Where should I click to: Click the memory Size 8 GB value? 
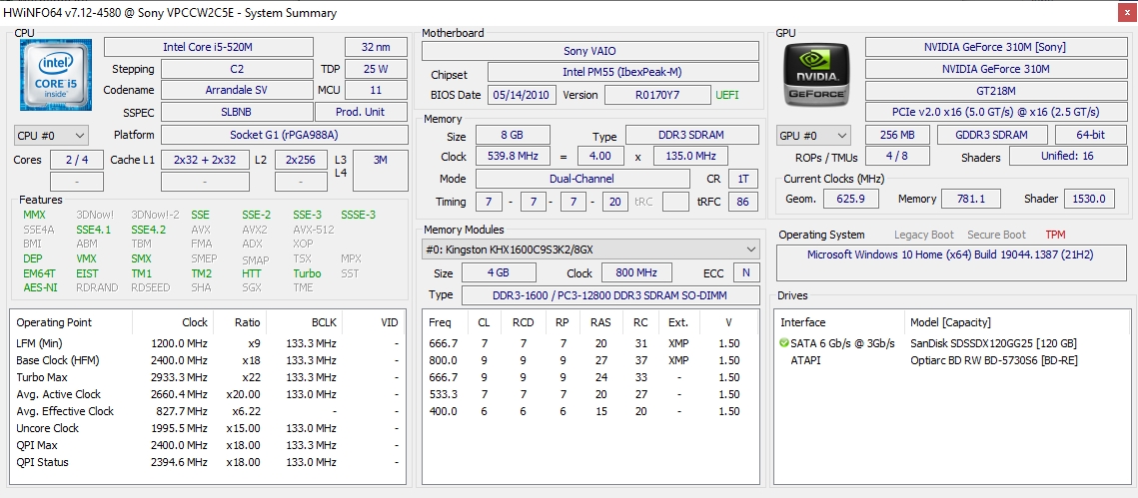(x=513, y=135)
